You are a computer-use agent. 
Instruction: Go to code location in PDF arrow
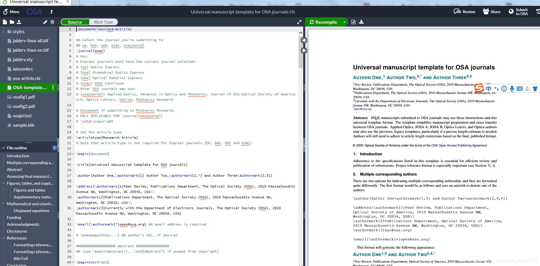click(304, 40)
